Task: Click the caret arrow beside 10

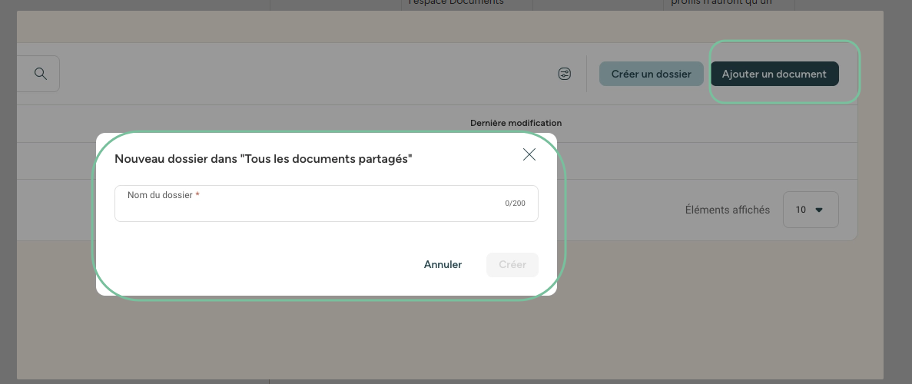Action: tap(819, 210)
